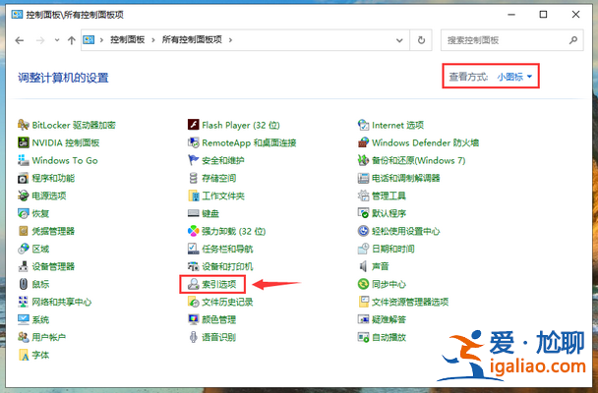Screen dimensions: 598x393
Task: Click the 设备管理器 icon
Action: pos(23,267)
